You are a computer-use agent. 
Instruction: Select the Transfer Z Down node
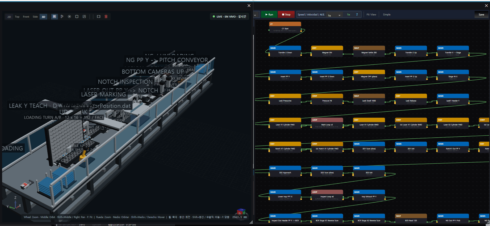coord(285,51)
